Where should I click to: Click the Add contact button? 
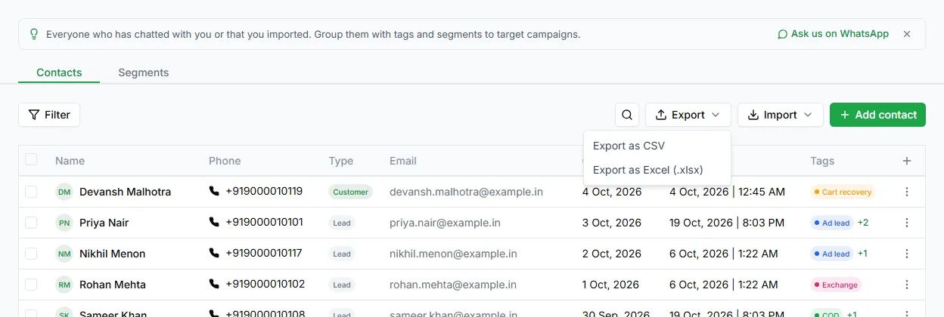coord(877,115)
